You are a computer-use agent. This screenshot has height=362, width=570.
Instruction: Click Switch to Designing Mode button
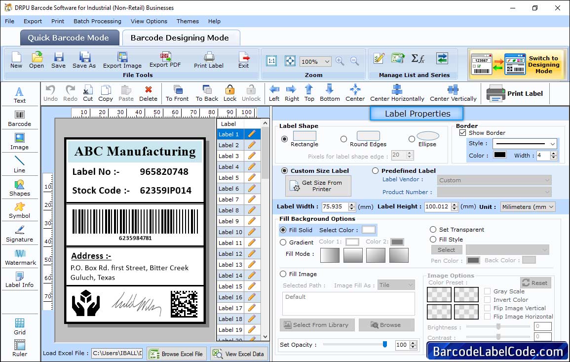(518, 64)
